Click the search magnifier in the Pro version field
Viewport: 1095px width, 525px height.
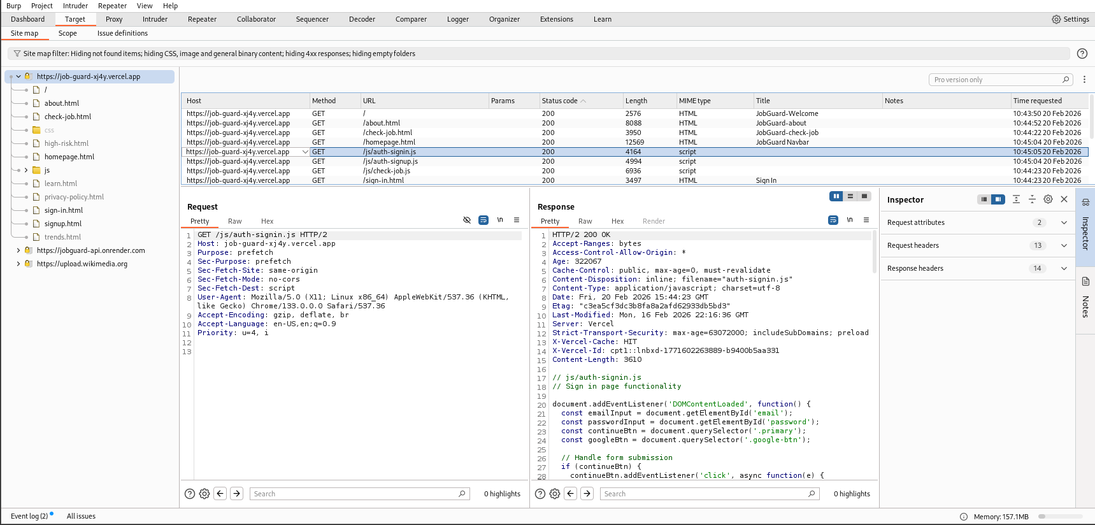(1066, 80)
